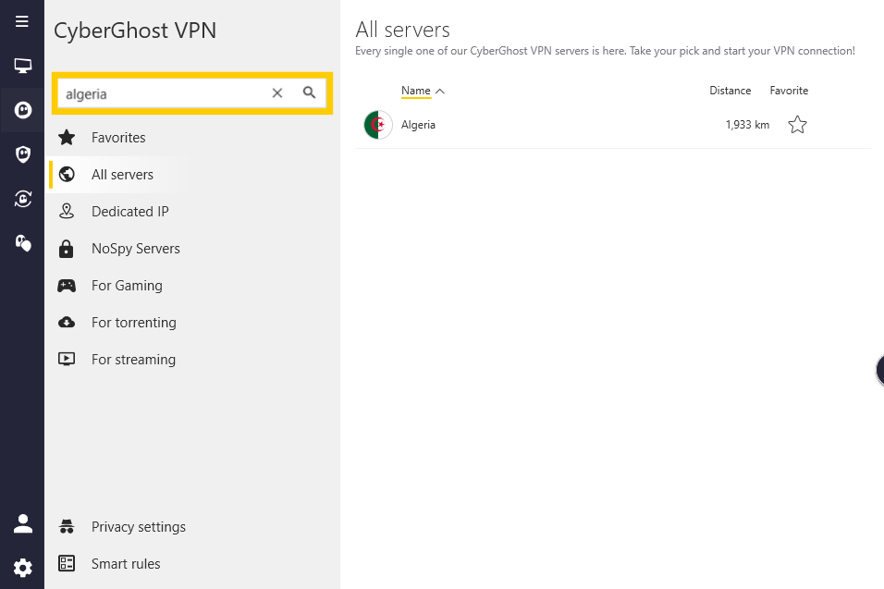Click the NoSpy Servers padlock icon
Viewport: 884px width, 589px height.
tap(66, 248)
